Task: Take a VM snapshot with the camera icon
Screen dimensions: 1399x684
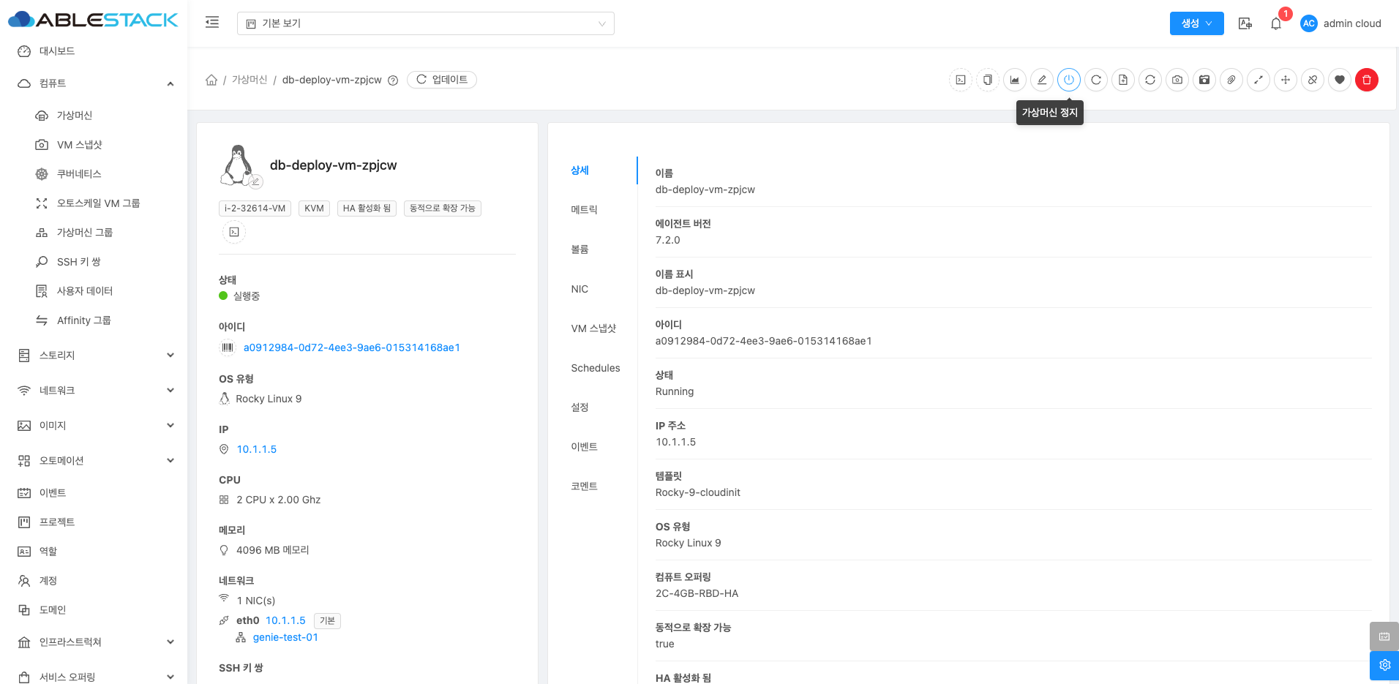Action: pyautogui.click(x=1177, y=80)
